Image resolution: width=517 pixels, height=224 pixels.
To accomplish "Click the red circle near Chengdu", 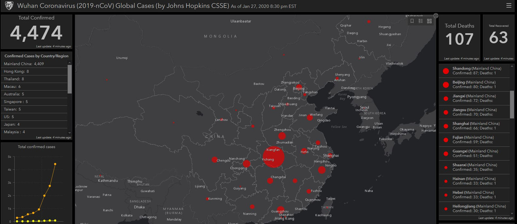I will point(214,159).
